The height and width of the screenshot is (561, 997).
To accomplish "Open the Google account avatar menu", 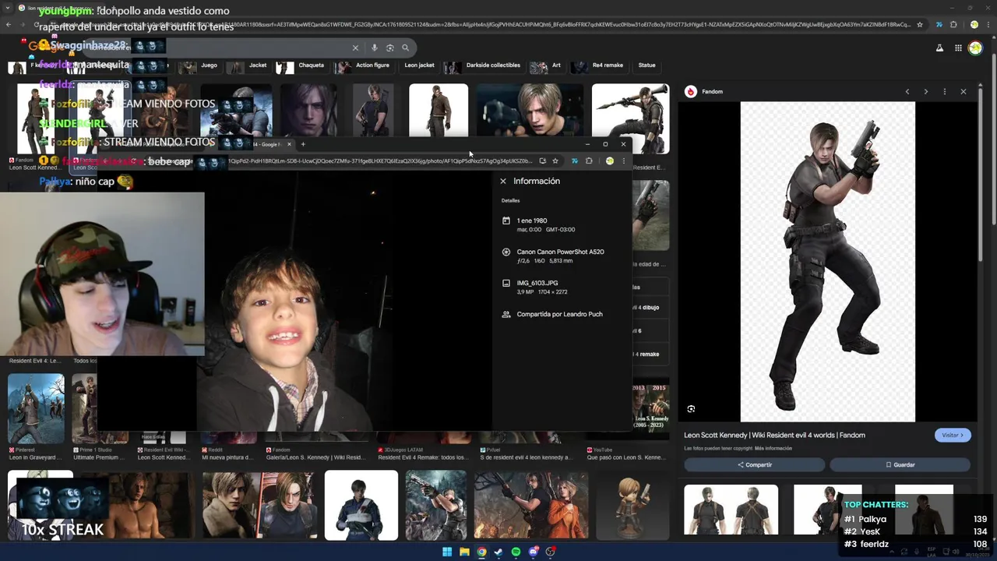I will coord(975,48).
